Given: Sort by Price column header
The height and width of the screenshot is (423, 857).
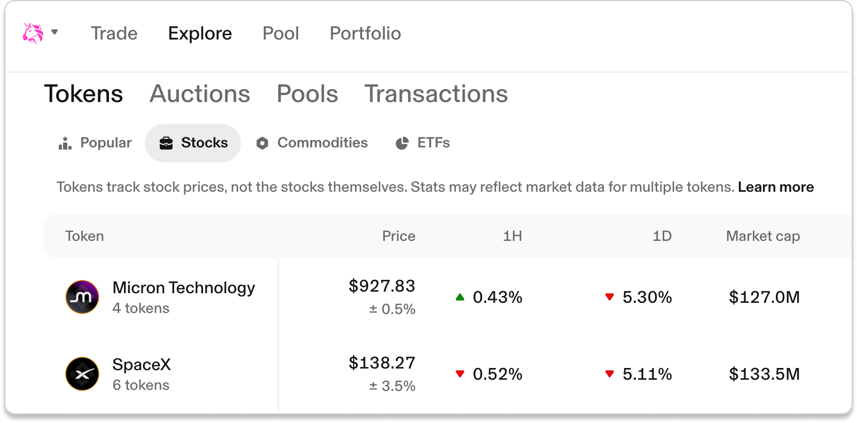Looking at the screenshot, I should [x=399, y=236].
